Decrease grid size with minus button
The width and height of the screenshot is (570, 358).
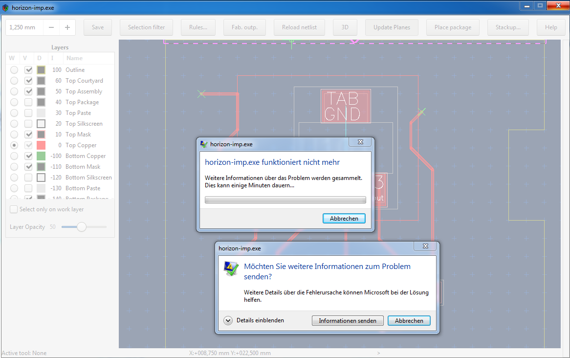click(51, 27)
